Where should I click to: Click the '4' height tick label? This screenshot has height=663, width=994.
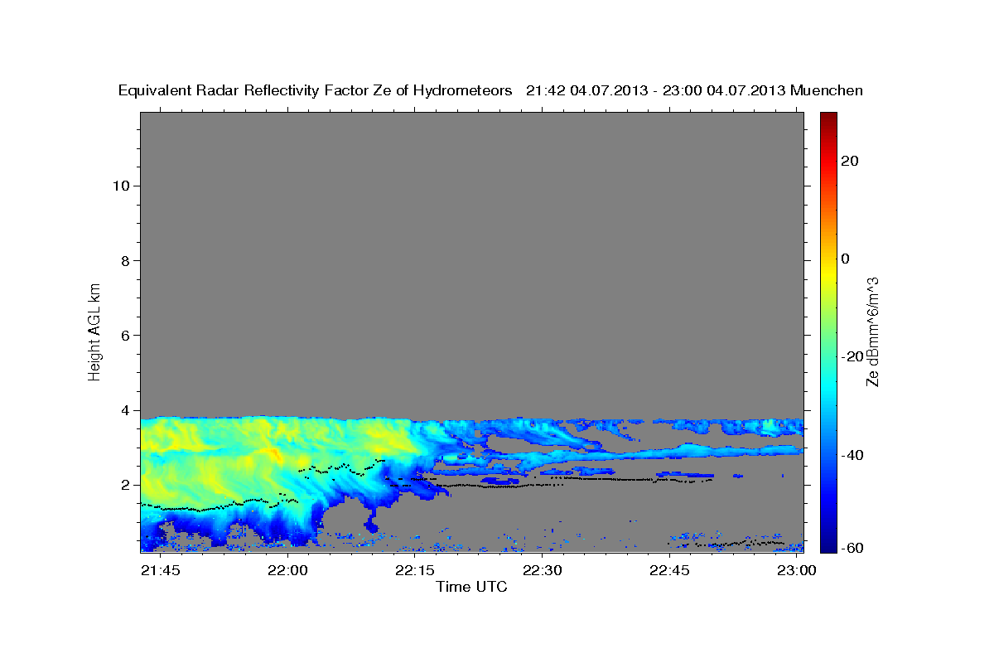click(123, 409)
